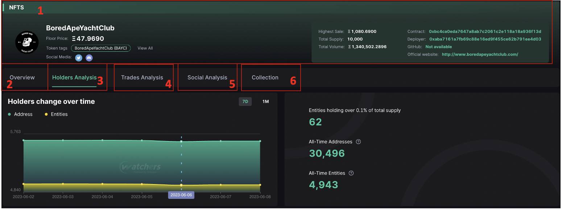Show help for All-Time Addresses
562x209 pixels.
pyautogui.click(x=359, y=142)
